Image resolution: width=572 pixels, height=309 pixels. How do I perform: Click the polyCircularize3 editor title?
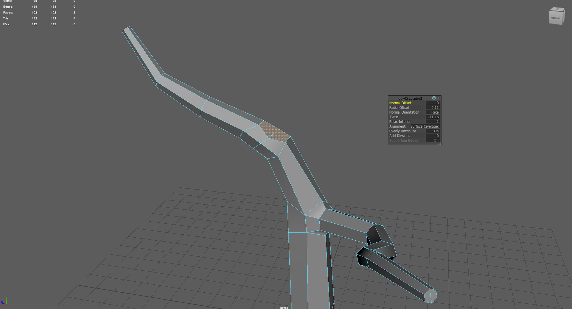click(410, 98)
